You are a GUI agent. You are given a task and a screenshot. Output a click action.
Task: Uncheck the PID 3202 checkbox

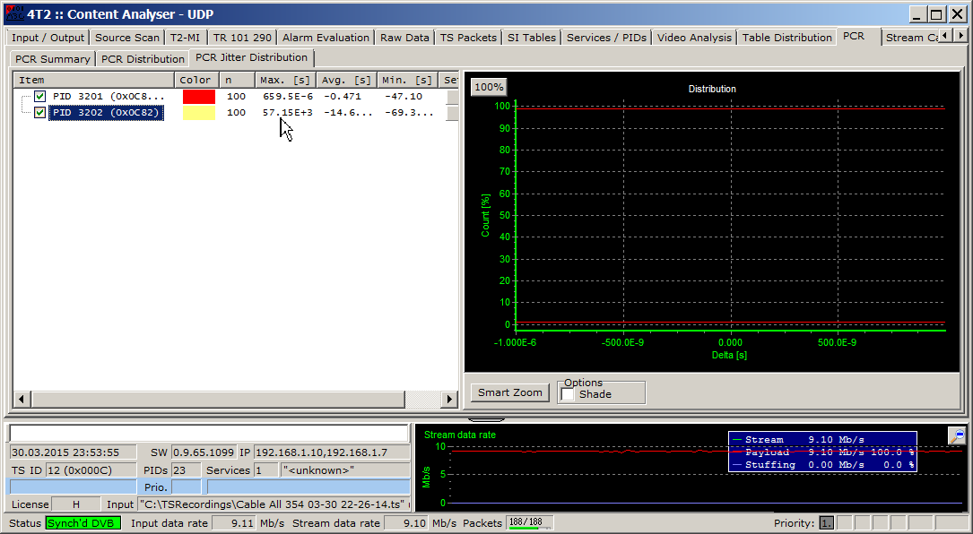coord(39,113)
